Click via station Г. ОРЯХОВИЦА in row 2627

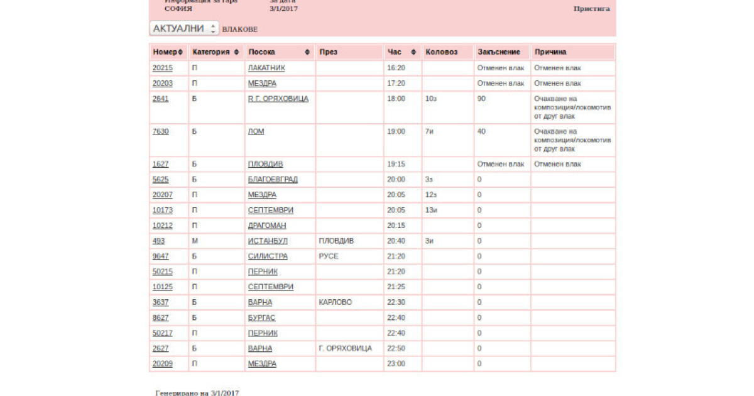click(x=346, y=348)
